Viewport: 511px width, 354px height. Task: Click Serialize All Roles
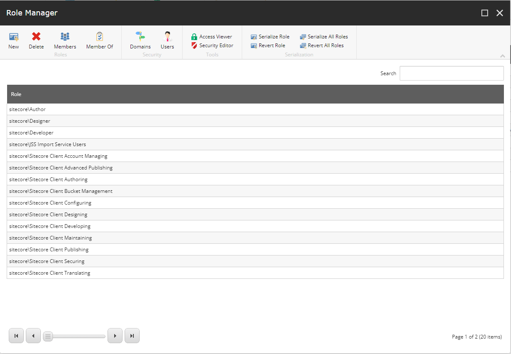click(324, 37)
